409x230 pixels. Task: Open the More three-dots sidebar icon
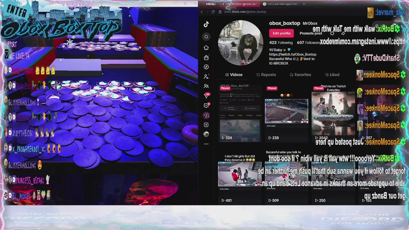click(x=206, y=144)
